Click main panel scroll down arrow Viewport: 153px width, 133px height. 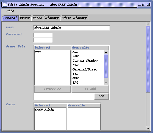coord(148,128)
